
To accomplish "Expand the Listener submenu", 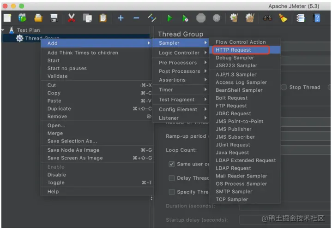I will pyautogui.click(x=181, y=118).
